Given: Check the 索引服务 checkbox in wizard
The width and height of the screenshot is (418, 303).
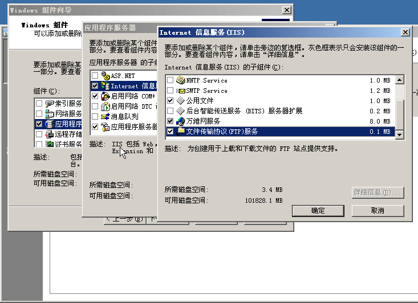Looking at the screenshot, I should [39, 103].
